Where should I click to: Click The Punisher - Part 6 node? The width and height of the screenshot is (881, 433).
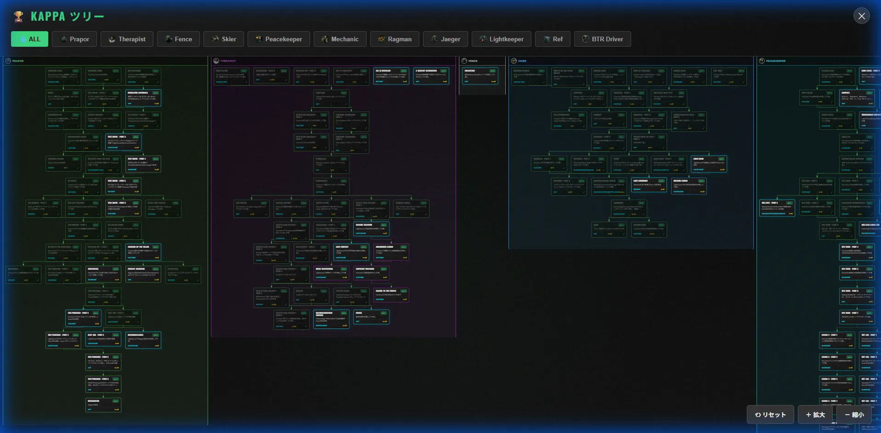tap(103, 384)
